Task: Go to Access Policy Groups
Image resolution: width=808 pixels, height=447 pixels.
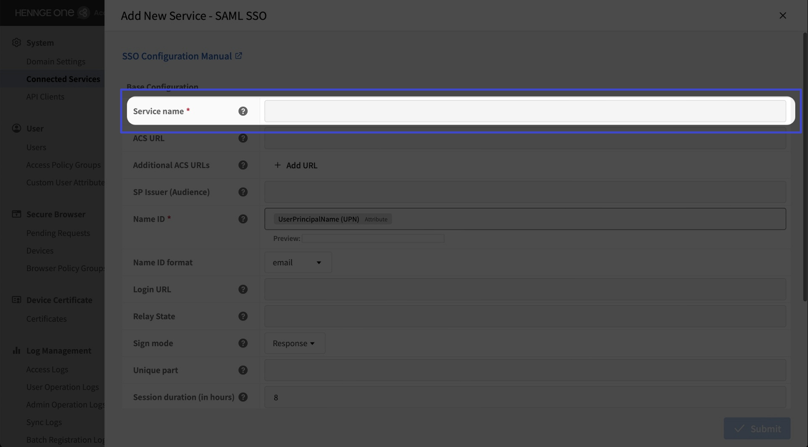Action: pyautogui.click(x=64, y=165)
